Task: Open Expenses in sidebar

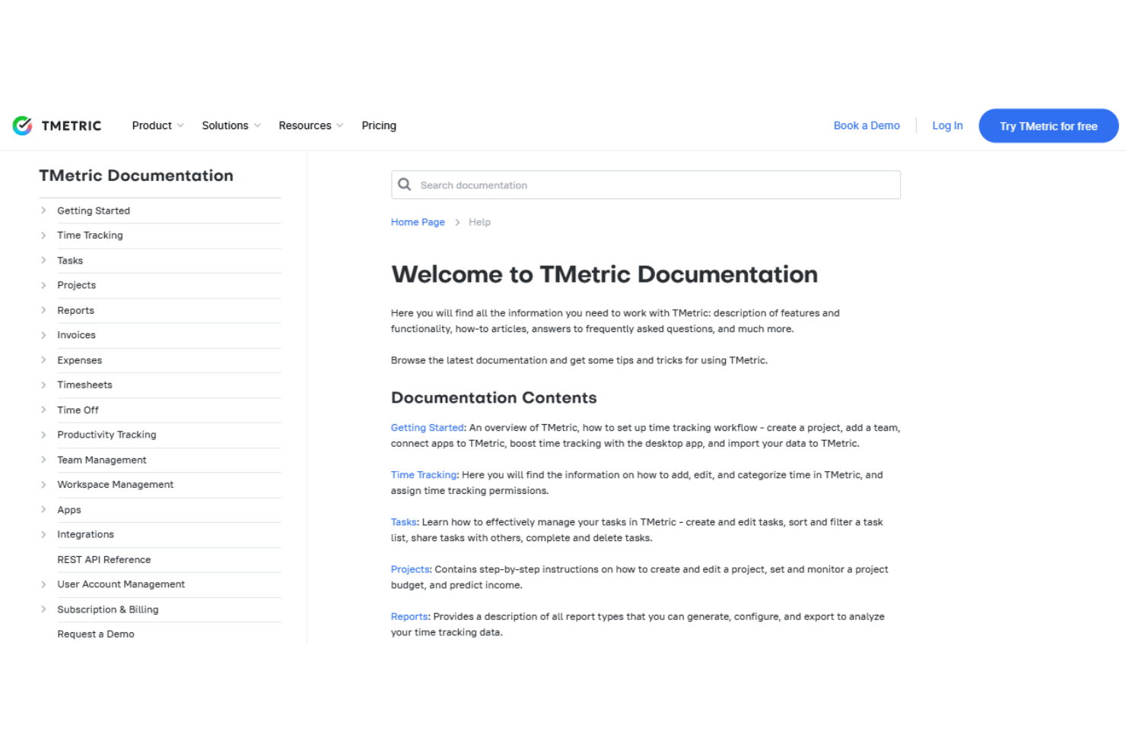Action: [80, 360]
